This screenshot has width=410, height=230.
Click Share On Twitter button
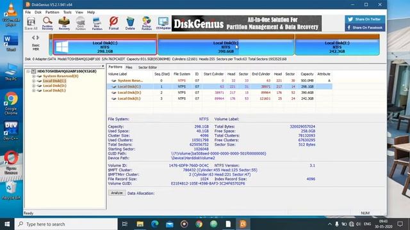pos(365,19)
